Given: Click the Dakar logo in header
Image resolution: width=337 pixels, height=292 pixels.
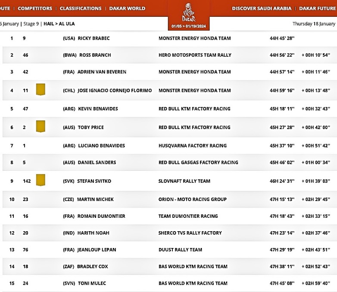Looking at the screenshot, I should [188, 14].
